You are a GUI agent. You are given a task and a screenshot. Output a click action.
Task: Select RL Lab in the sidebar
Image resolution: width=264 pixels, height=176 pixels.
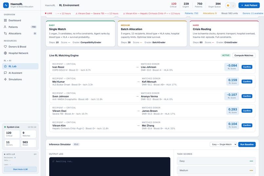tap(20, 66)
